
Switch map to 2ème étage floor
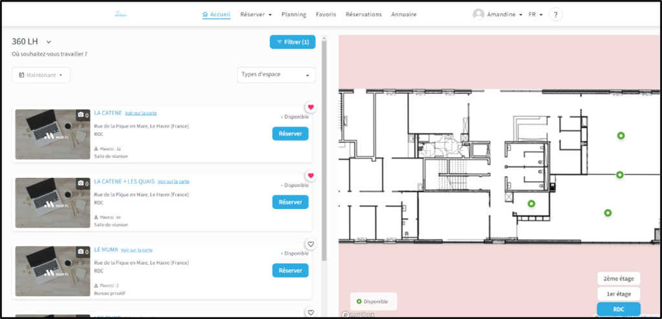point(619,278)
